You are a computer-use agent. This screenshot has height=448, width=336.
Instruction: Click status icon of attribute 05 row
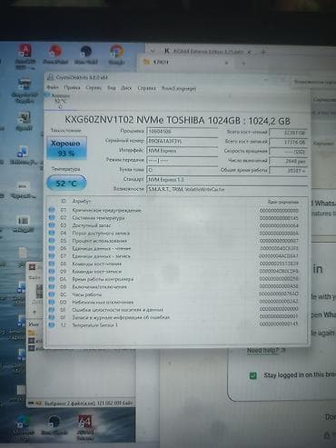52,241
